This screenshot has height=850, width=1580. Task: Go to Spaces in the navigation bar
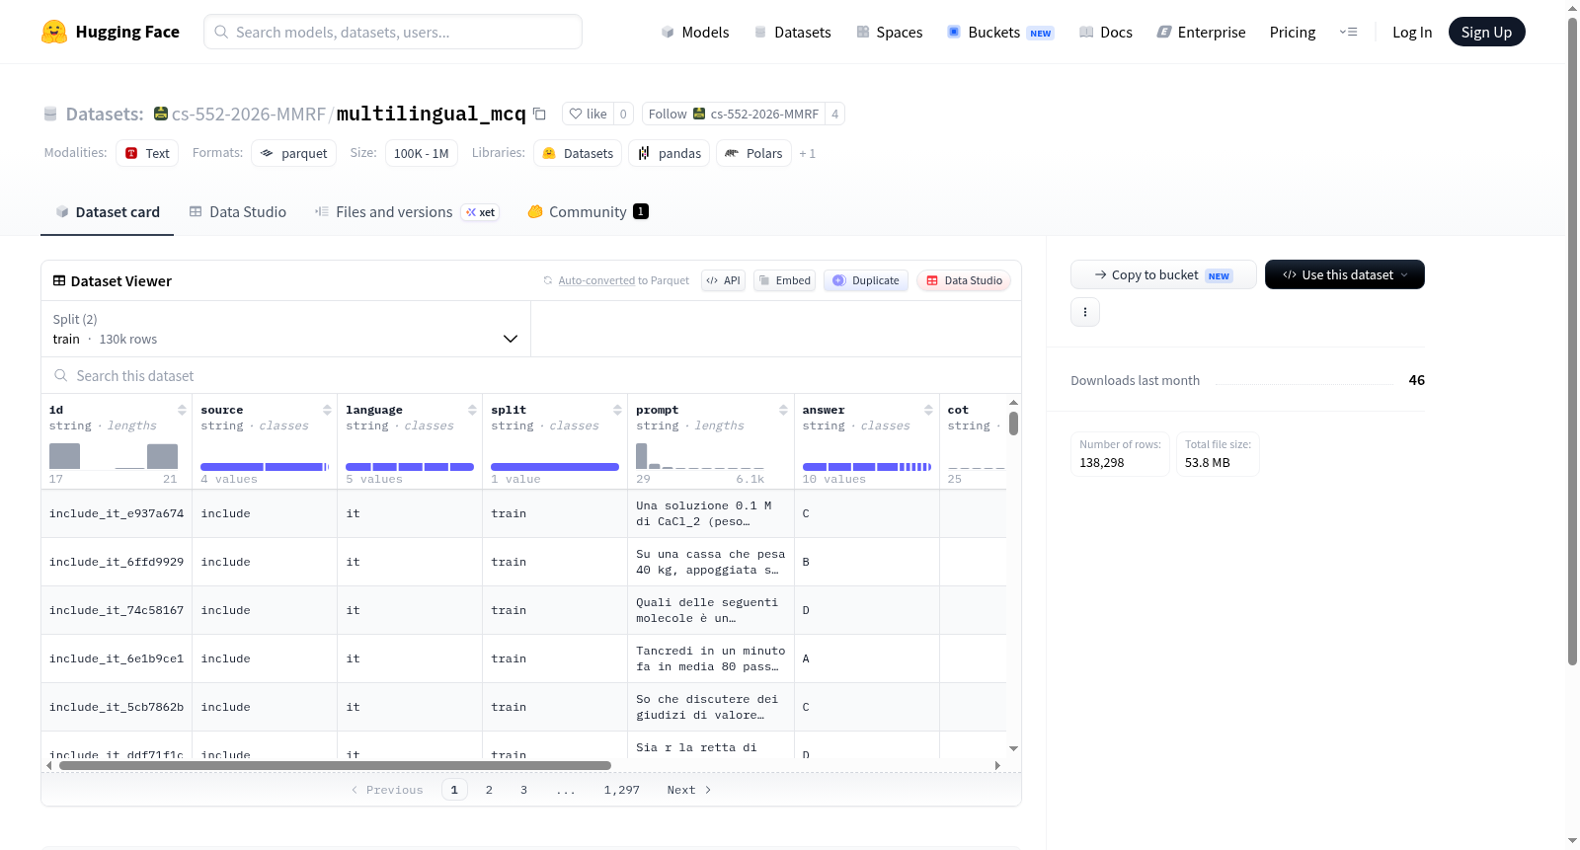pyautogui.click(x=889, y=32)
